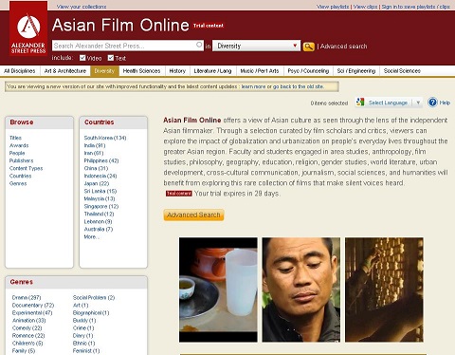
Task: Open the Documentary (72) genre
Action: [33, 306]
